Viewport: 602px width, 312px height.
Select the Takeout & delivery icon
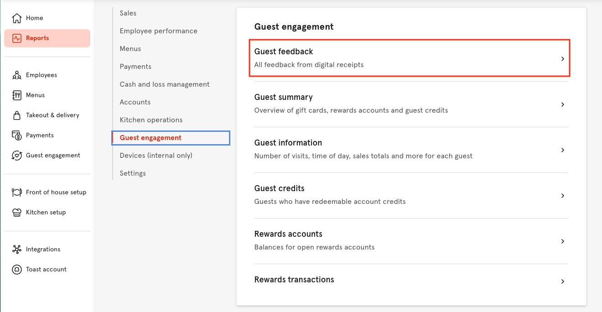16,115
